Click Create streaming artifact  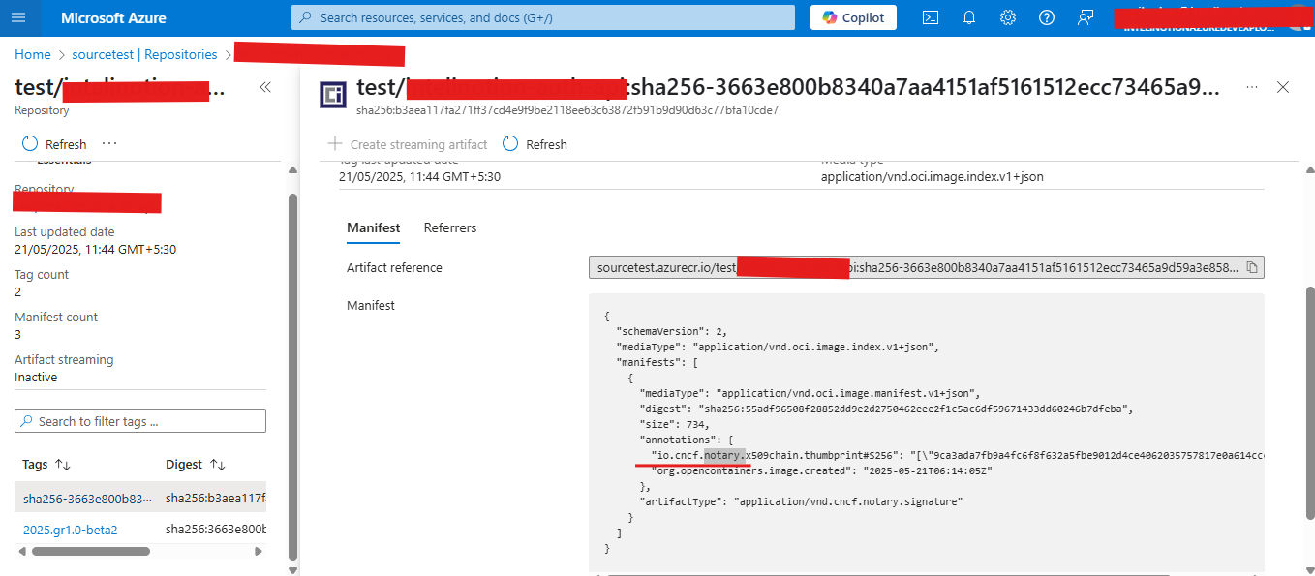[408, 144]
